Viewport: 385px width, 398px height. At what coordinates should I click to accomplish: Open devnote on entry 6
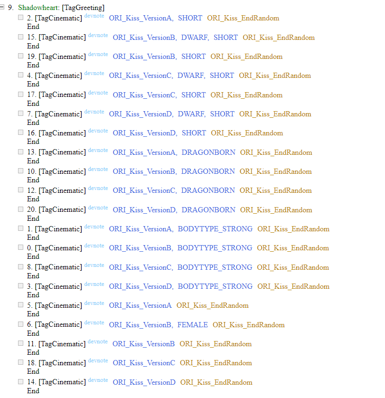point(94,322)
